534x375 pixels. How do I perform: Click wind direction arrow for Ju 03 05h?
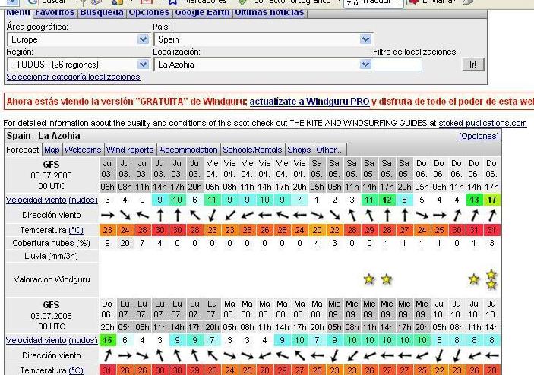pyautogui.click(x=107, y=215)
